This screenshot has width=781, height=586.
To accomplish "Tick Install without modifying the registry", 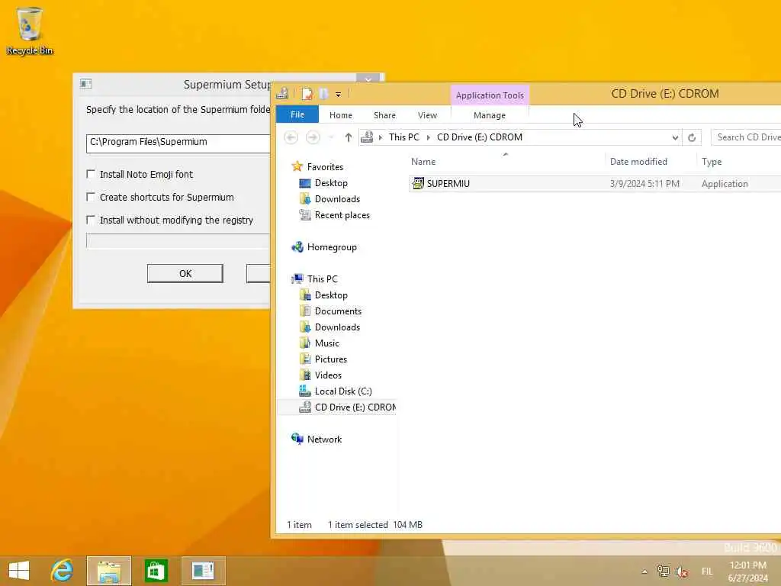I will tap(91, 220).
